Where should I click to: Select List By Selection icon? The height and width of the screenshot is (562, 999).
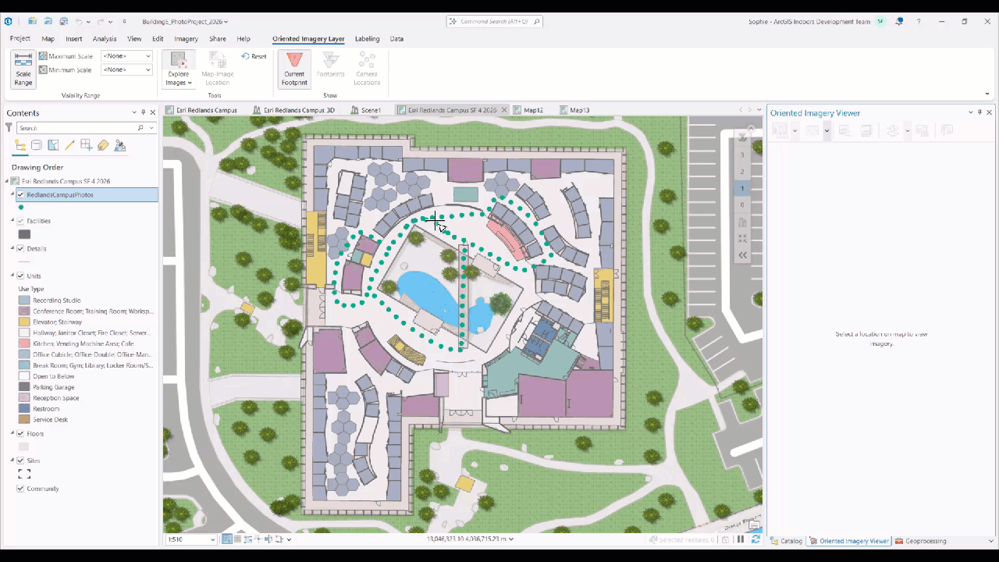tap(53, 145)
